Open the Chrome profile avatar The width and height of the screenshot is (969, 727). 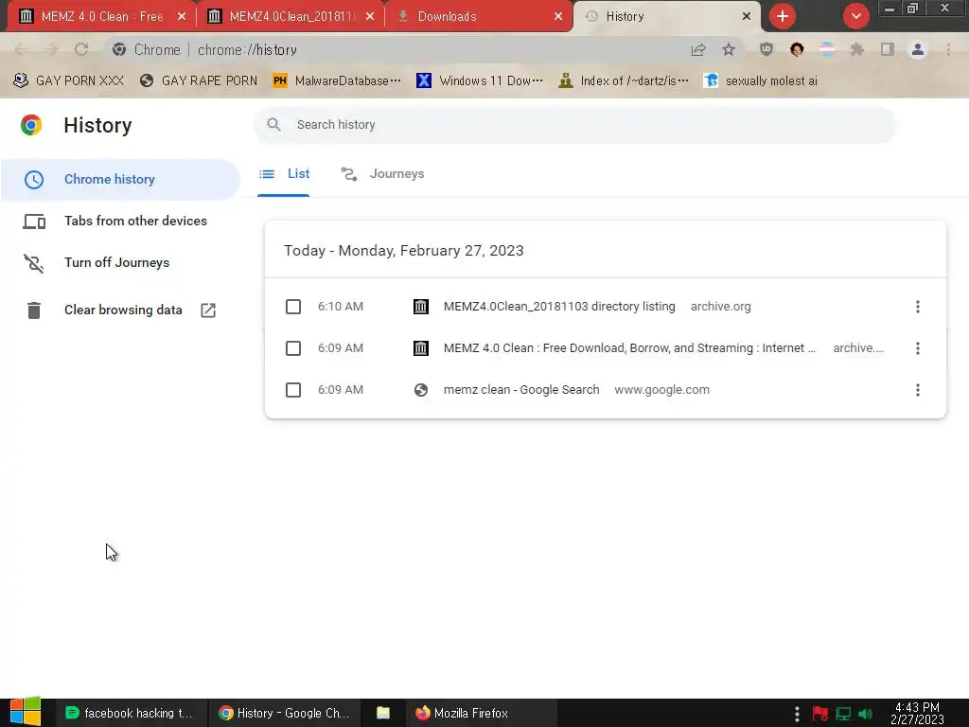pos(918,49)
